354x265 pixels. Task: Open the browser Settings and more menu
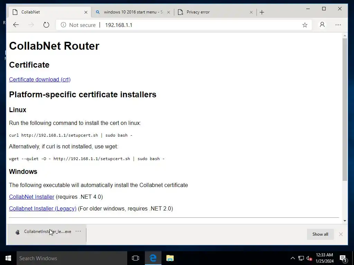click(338, 25)
